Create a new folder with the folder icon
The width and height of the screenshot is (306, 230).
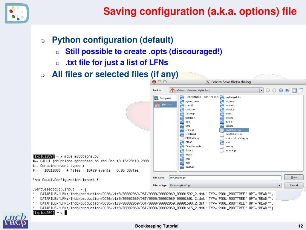tap(287, 90)
